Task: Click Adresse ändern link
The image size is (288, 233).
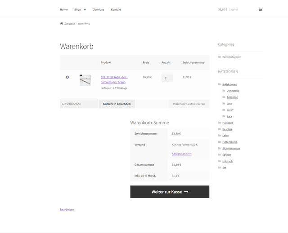Action: pos(181,154)
